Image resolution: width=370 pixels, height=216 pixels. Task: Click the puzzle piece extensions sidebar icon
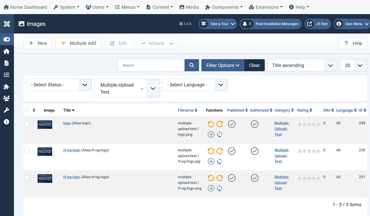[6, 86]
